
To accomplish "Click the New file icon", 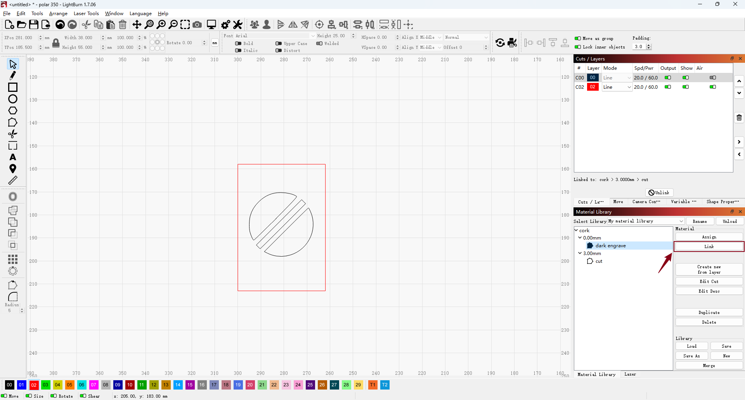I will tap(9, 24).
